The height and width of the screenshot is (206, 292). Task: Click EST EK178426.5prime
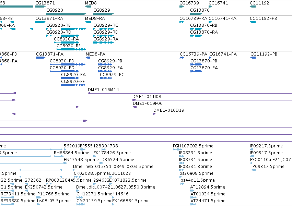coord(112,153)
